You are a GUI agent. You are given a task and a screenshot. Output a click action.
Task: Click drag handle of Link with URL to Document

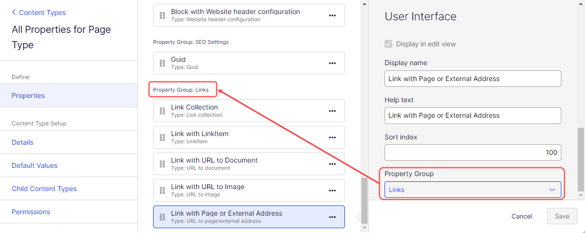[162, 164]
